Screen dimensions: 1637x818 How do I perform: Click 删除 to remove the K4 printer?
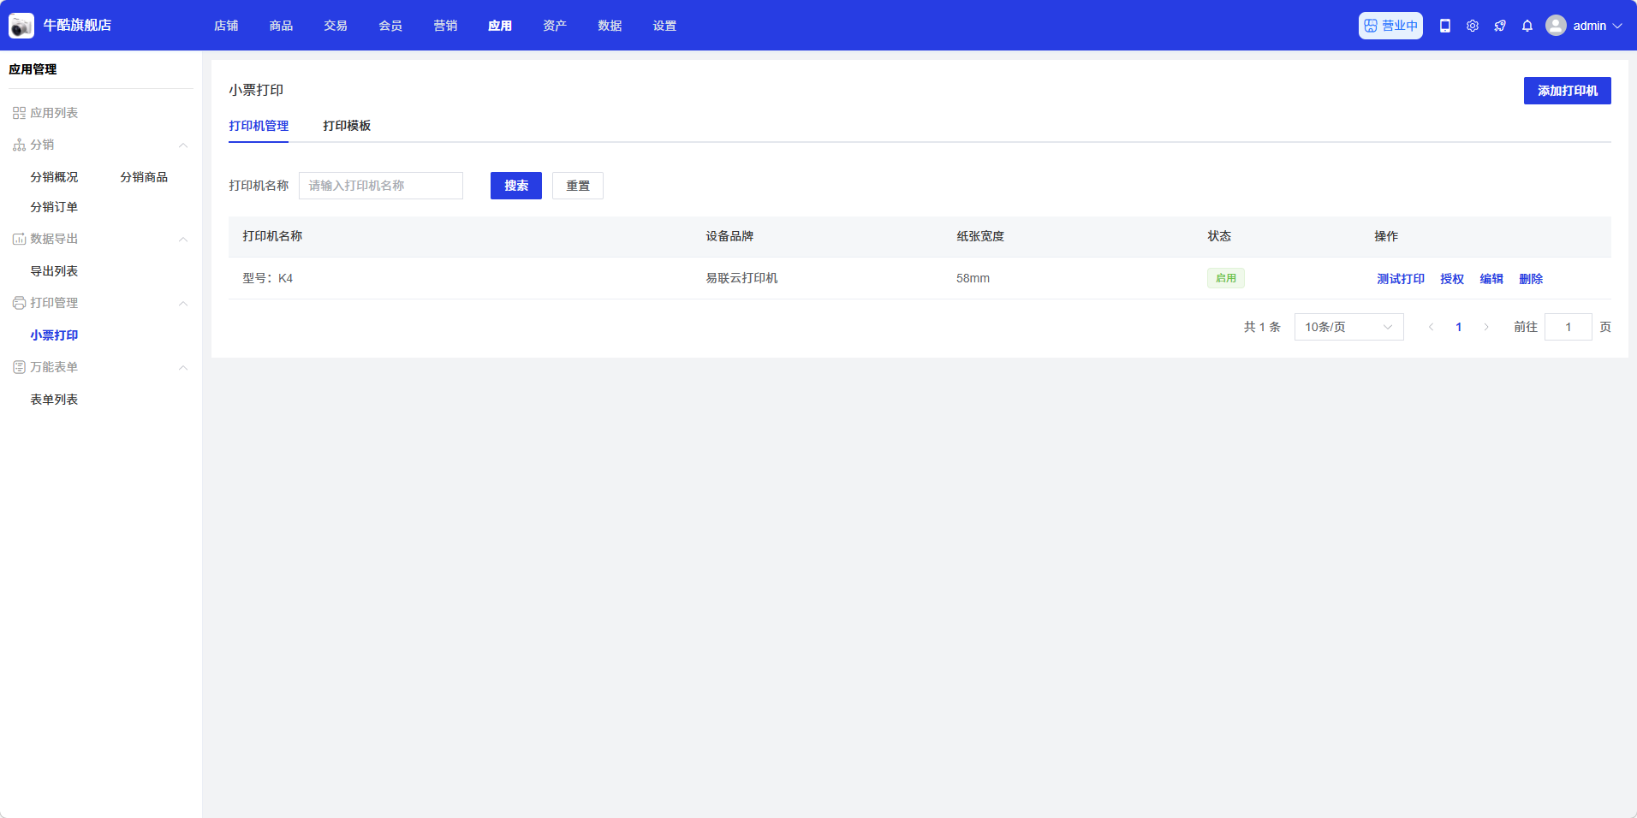pyautogui.click(x=1531, y=279)
